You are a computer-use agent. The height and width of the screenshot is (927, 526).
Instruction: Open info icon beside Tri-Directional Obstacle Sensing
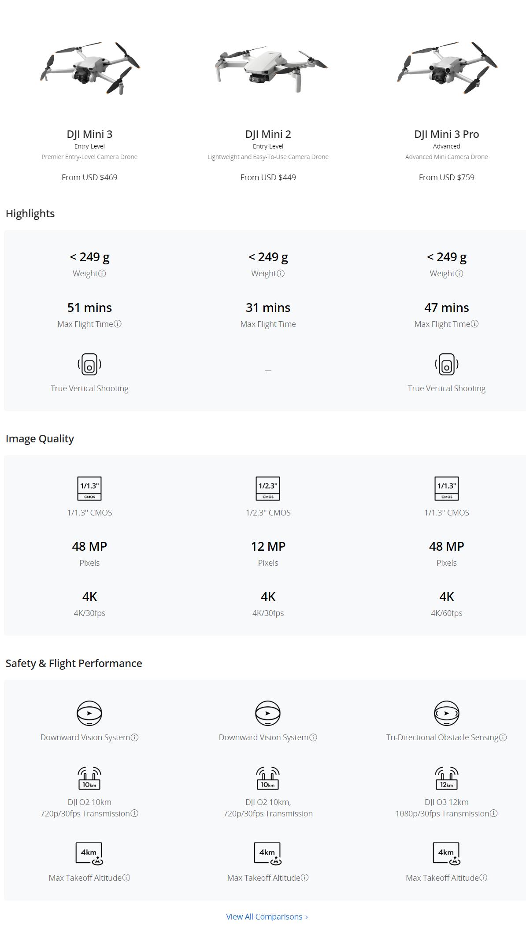(503, 737)
